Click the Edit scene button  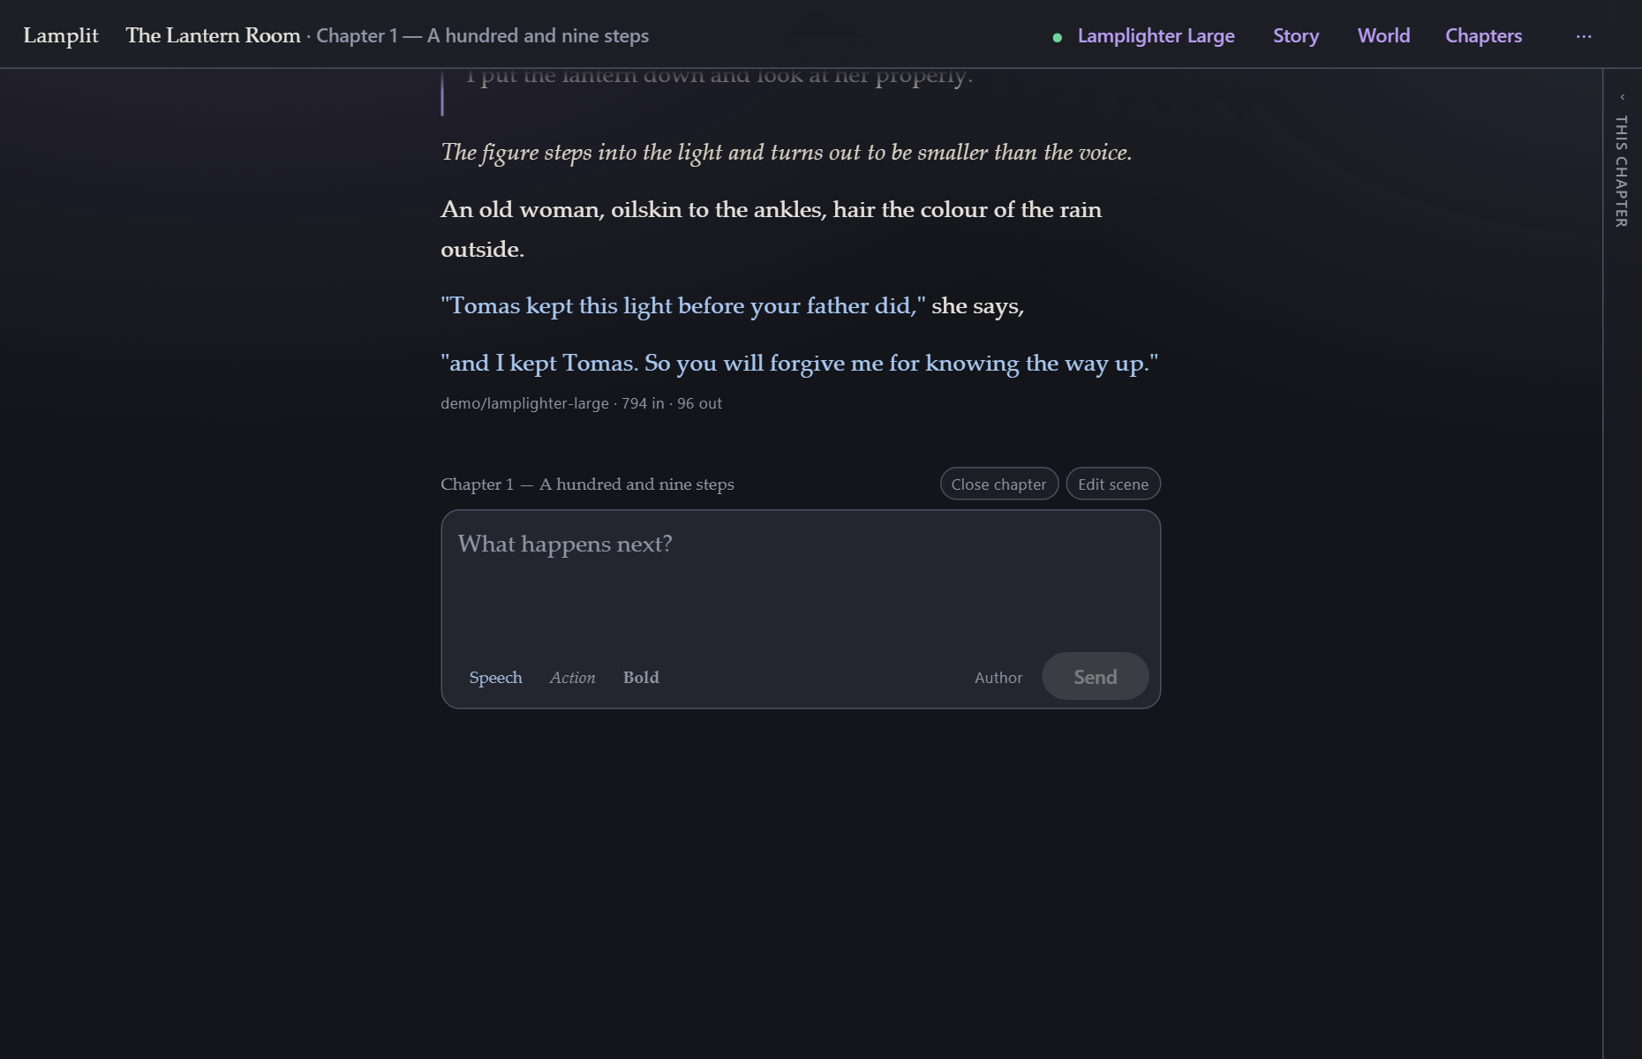[x=1113, y=484]
